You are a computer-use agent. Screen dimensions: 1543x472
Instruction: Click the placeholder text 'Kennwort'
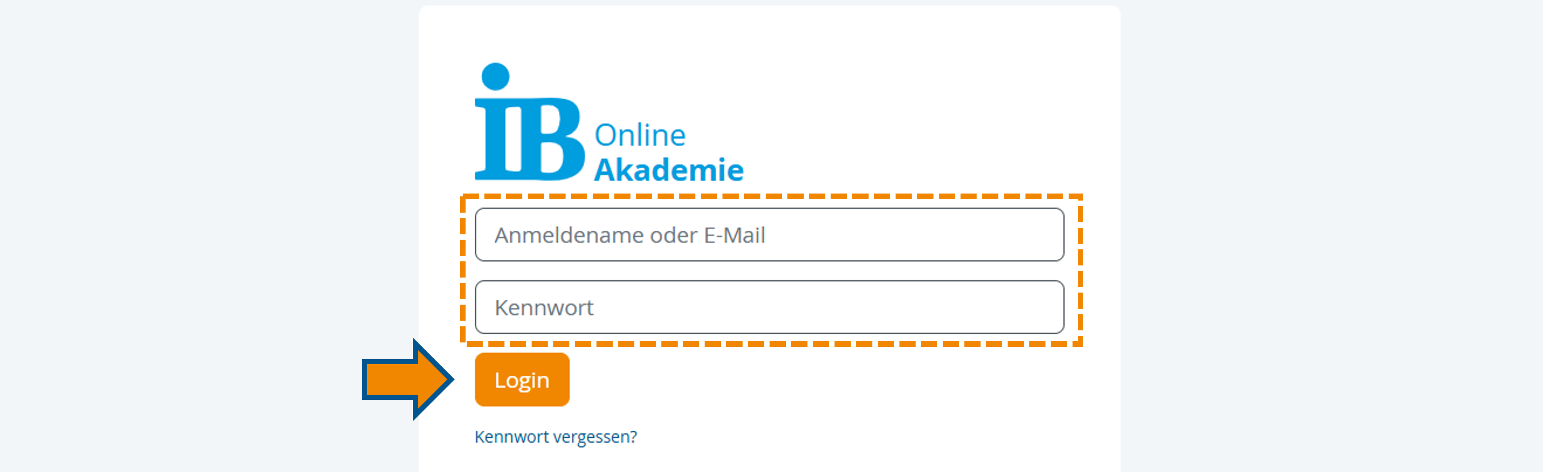pos(544,307)
